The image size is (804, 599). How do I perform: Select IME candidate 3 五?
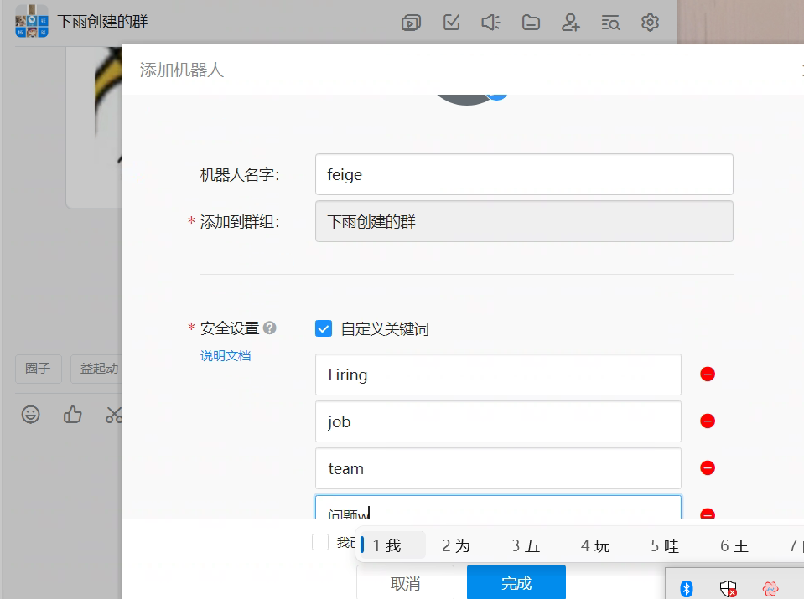click(526, 545)
